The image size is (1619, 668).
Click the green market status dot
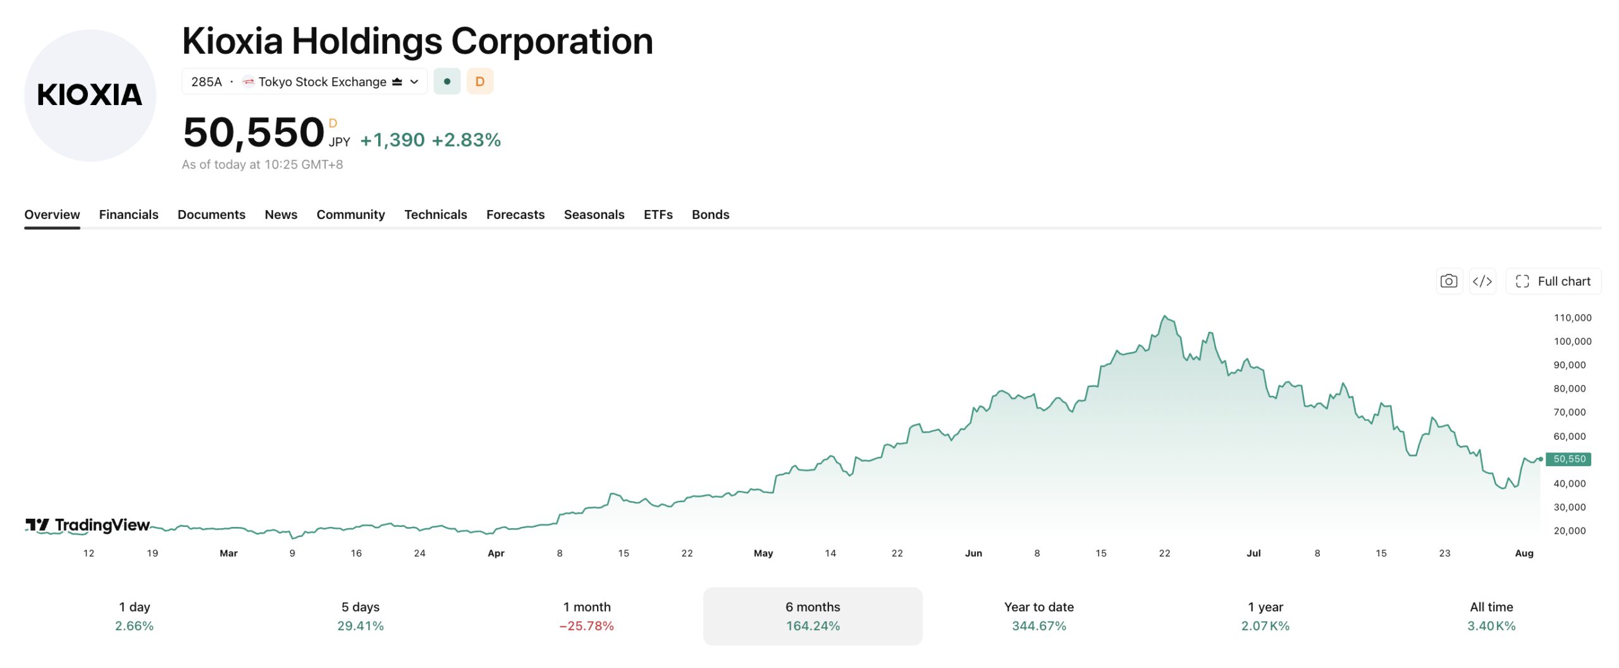point(447,82)
